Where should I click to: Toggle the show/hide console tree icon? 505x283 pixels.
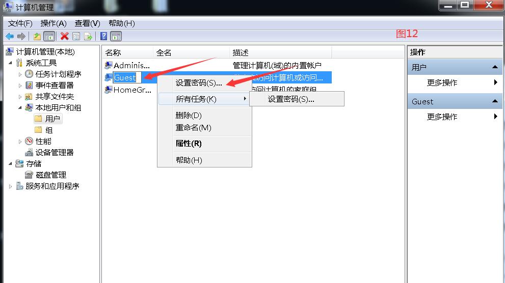pos(49,36)
